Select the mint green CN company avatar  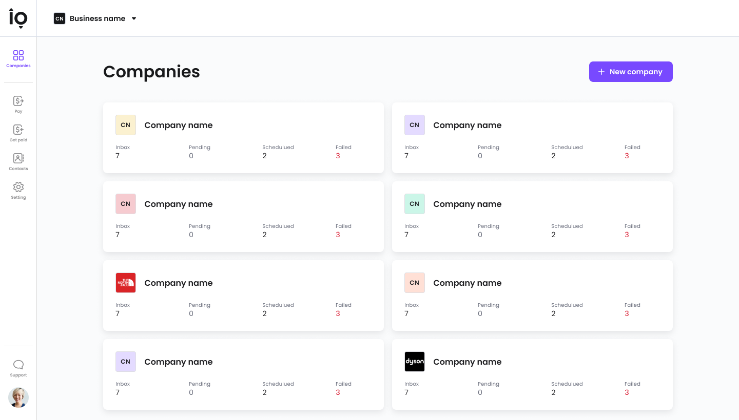[415, 204]
